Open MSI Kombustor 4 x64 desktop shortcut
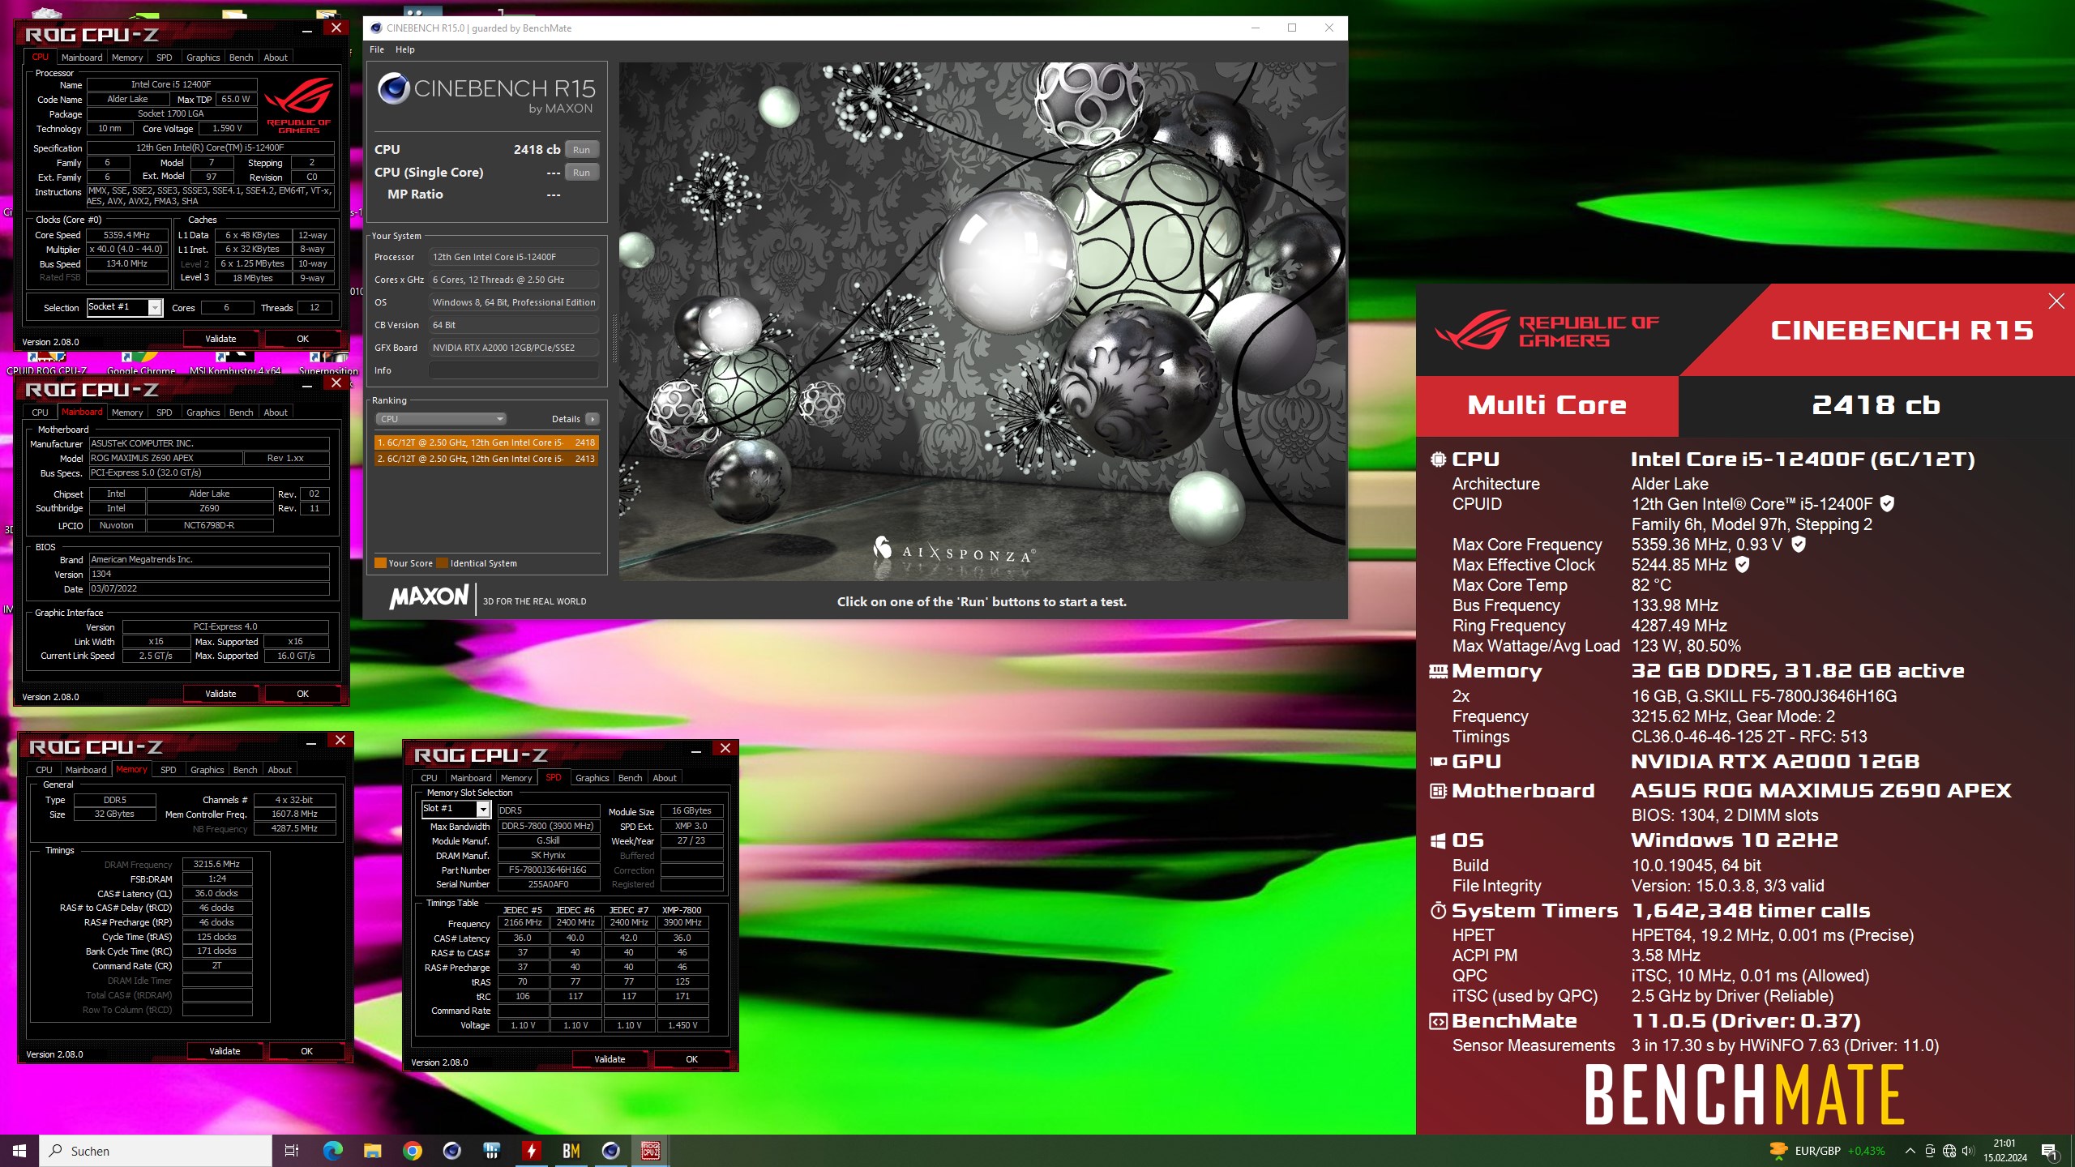Viewport: 2075px width, 1167px height. [234, 362]
